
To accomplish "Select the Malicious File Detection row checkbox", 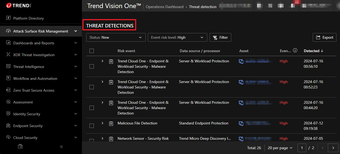I will point(92,126).
